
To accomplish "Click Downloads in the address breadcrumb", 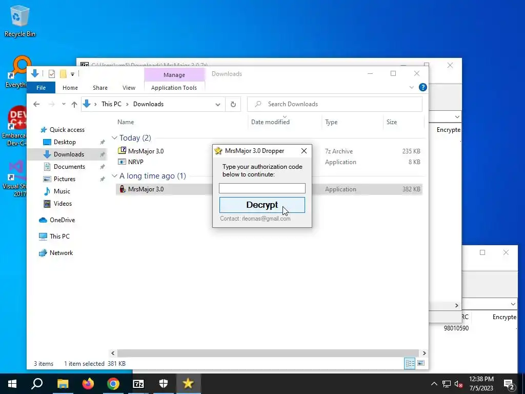I will pos(148,104).
